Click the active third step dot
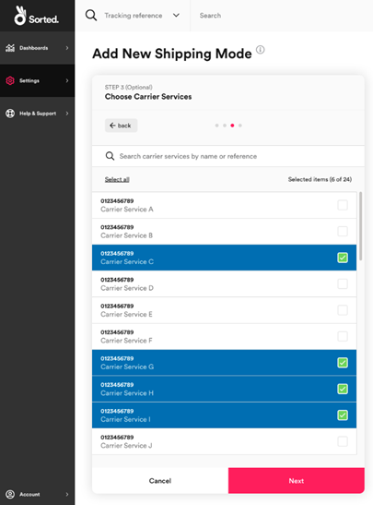Viewport: 373px width, 505px height. pos(232,126)
